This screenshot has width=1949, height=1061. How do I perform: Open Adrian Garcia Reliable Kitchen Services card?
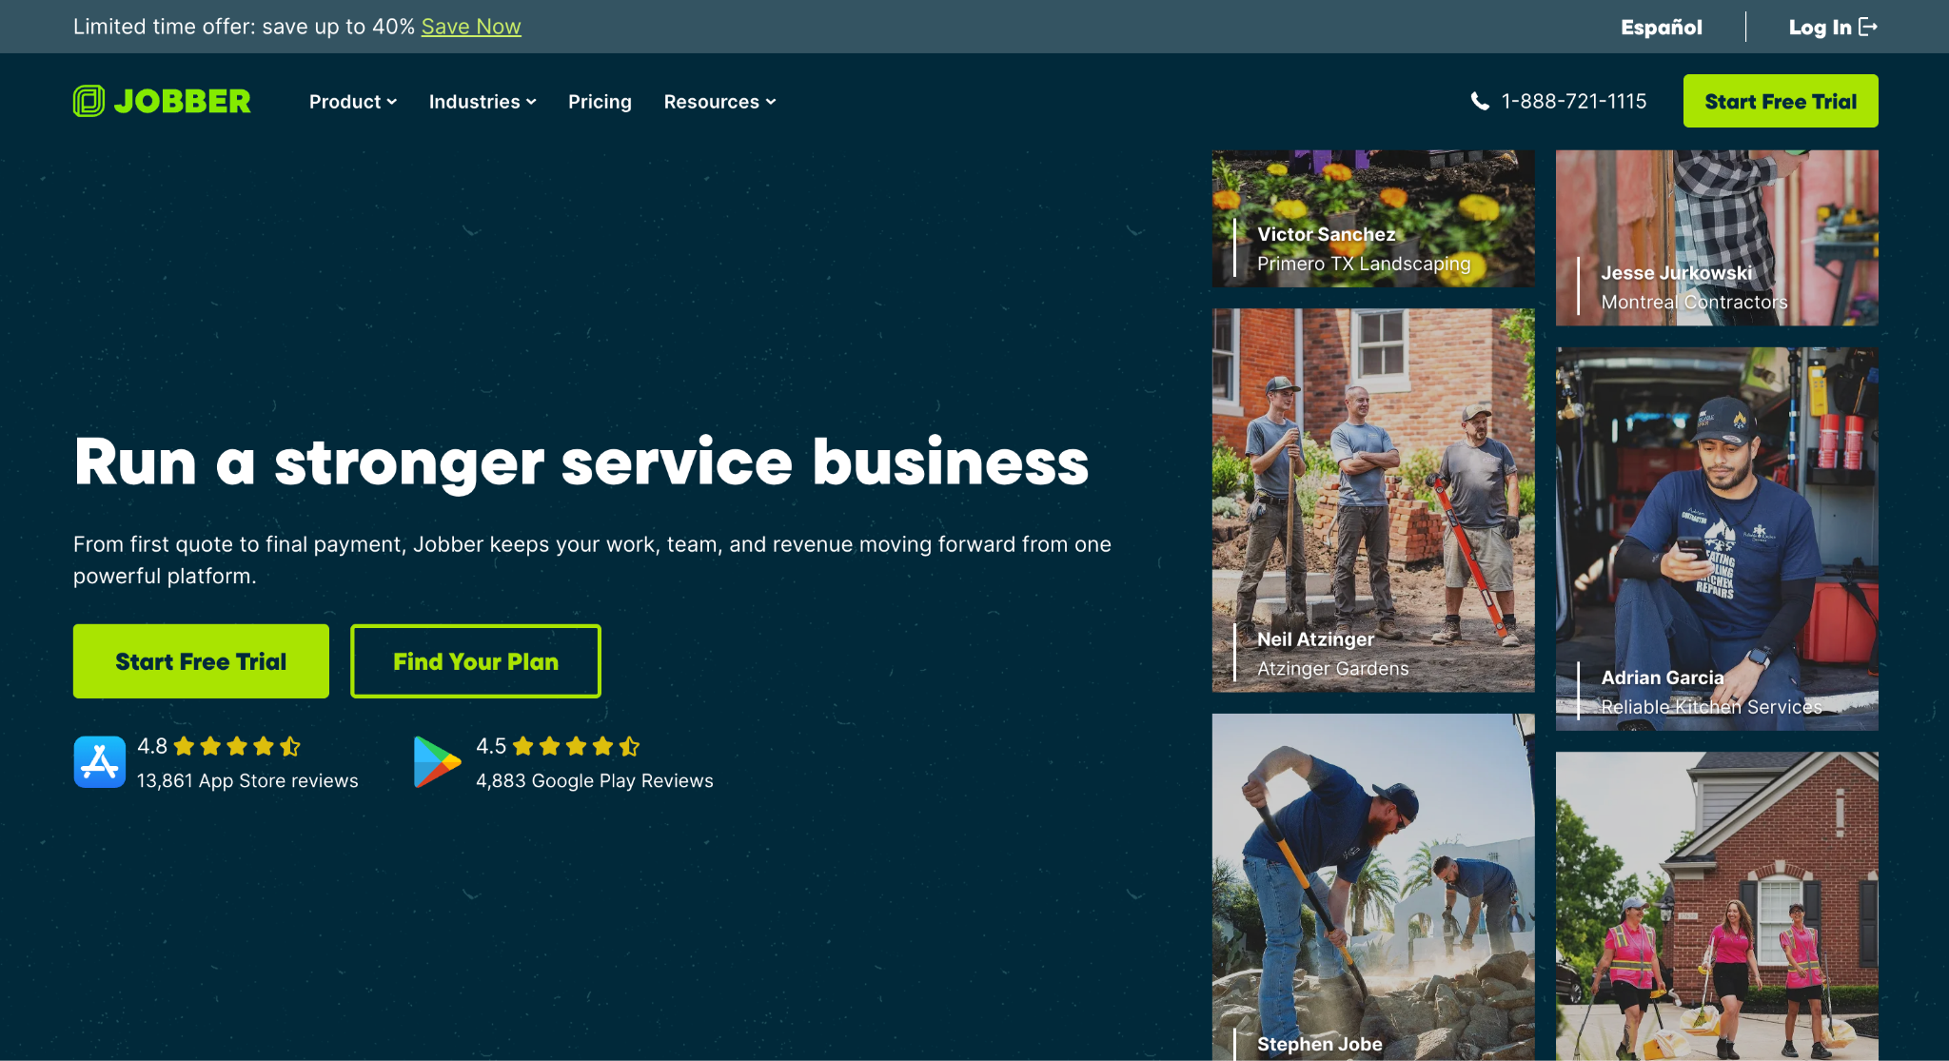[1717, 539]
